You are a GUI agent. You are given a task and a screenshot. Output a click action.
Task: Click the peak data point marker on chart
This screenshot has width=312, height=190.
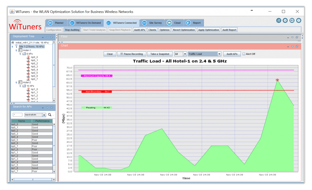pos(277,80)
